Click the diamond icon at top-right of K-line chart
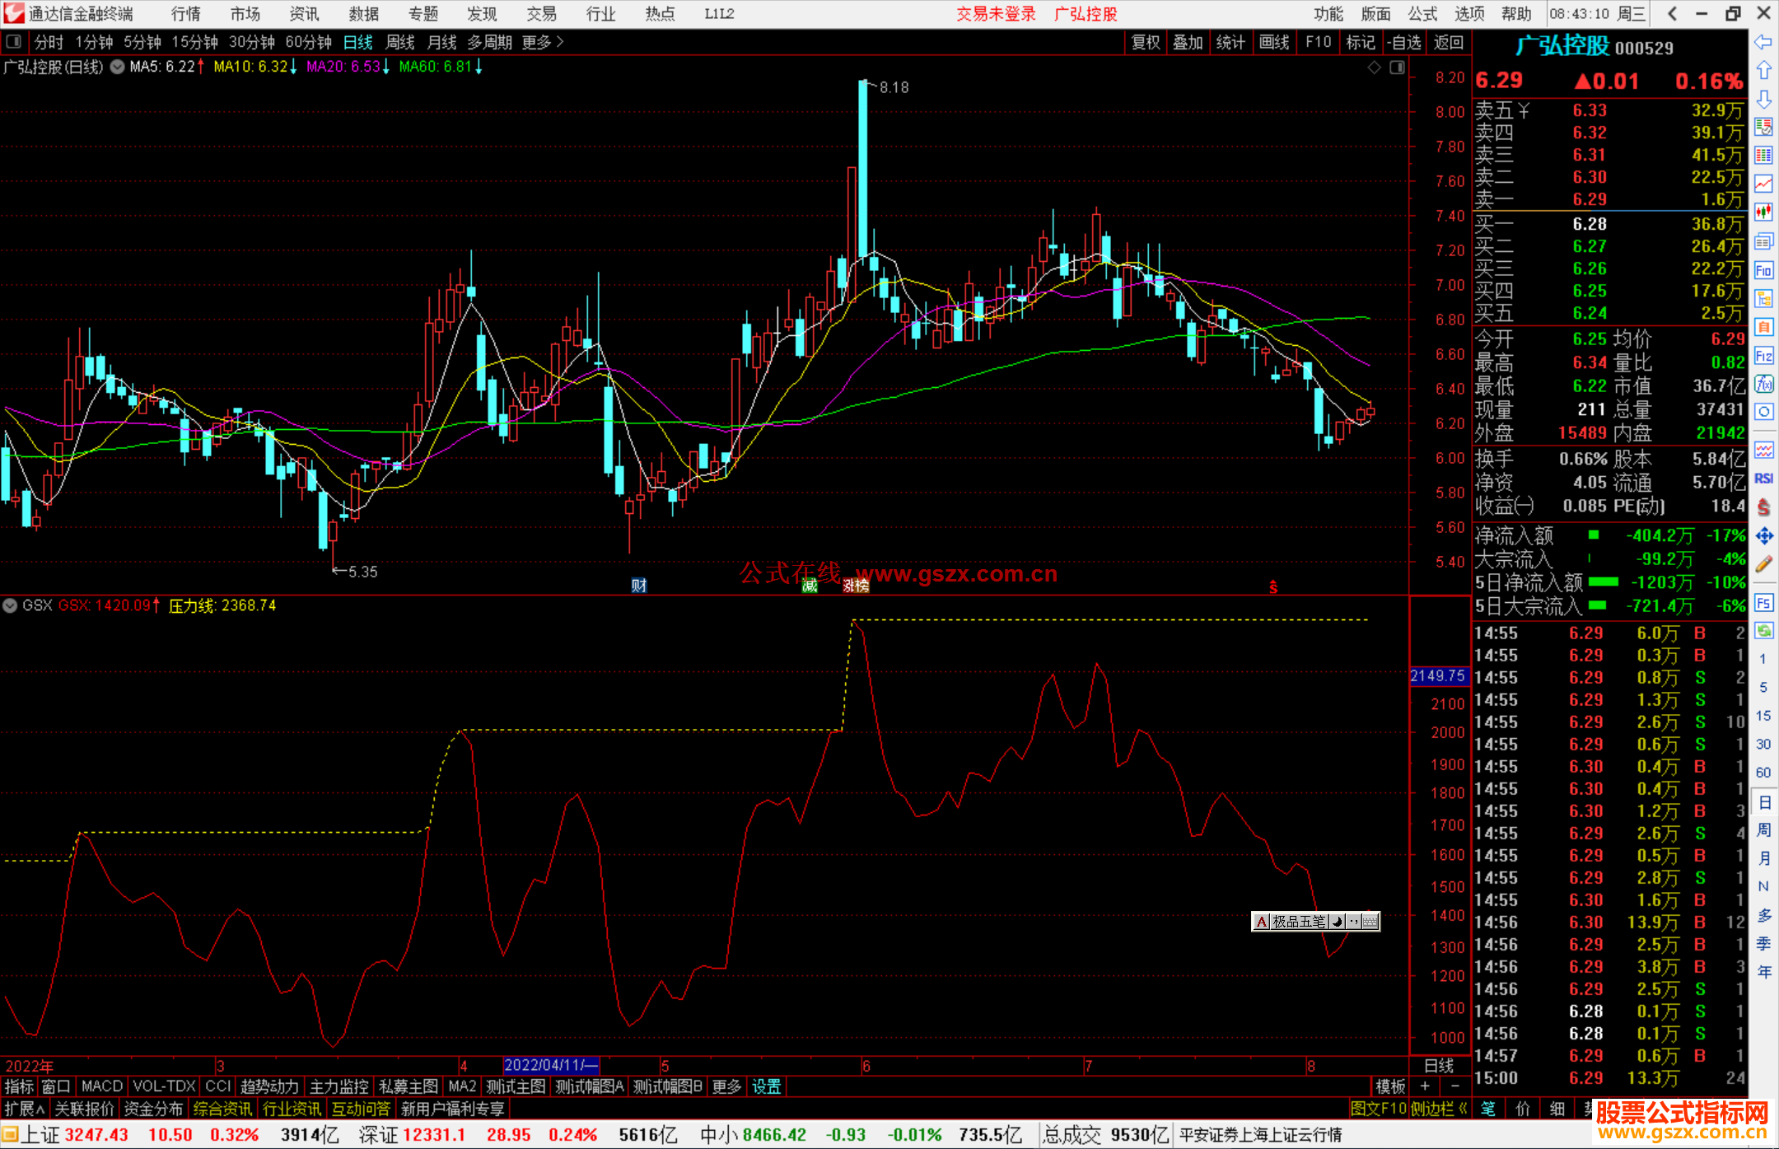Image resolution: width=1779 pixels, height=1149 pixels. click(1374, 68)
